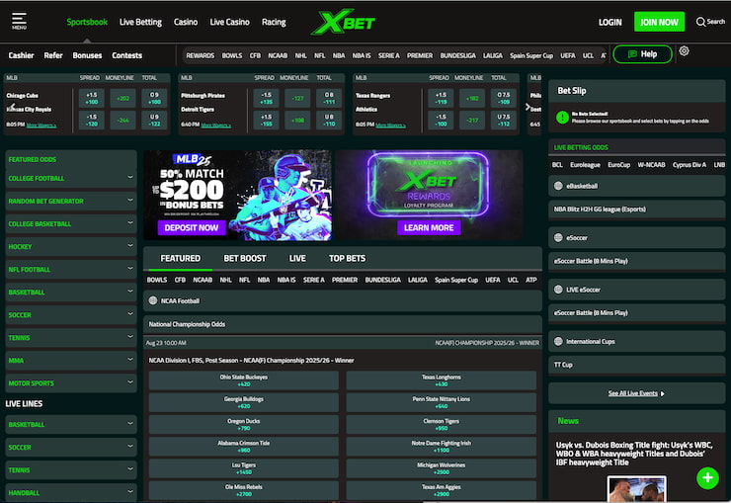Expand Live Lines Handball section
The image size is (731, 503).
[x=71, y=493]
